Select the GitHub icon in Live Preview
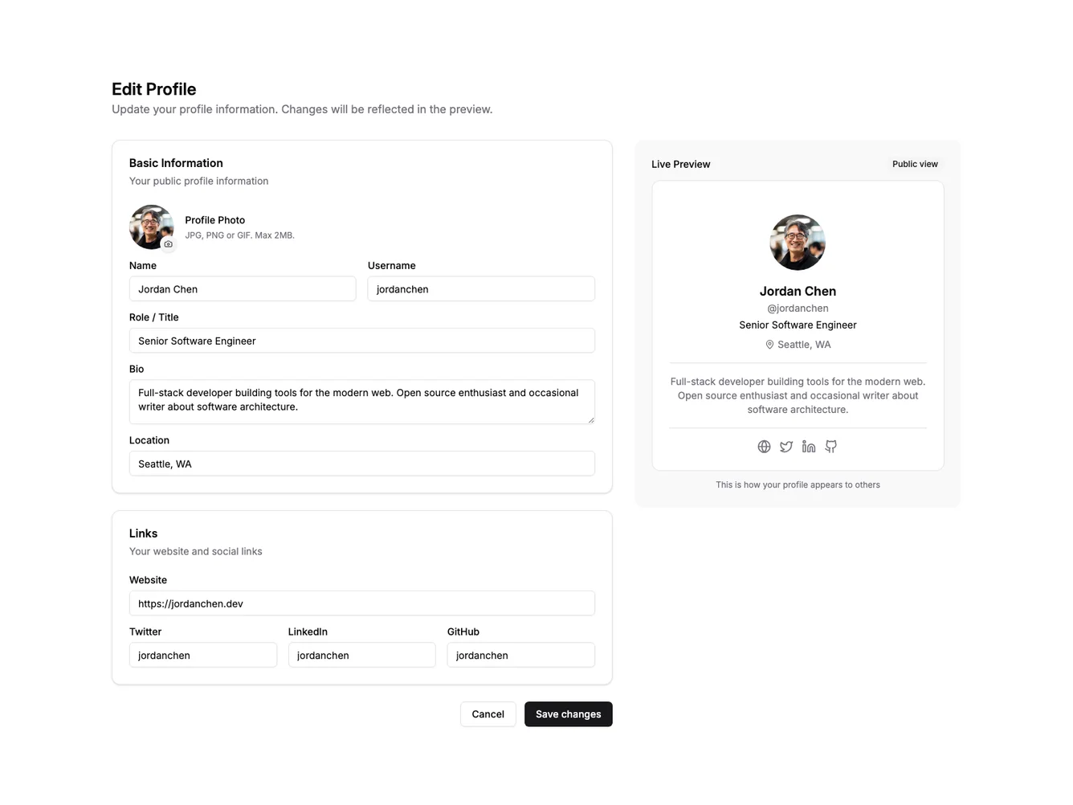Screen dimensions: 1073x805 tap(830, 446)
